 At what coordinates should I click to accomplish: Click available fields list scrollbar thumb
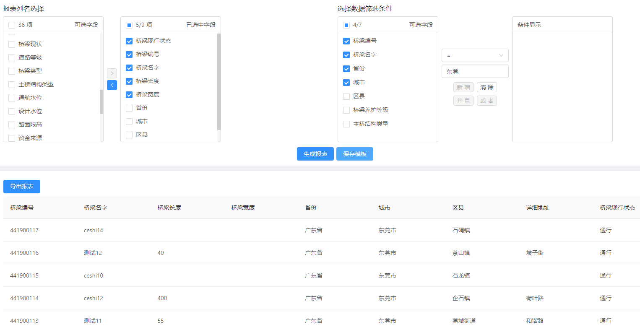(x=101, y=102)
